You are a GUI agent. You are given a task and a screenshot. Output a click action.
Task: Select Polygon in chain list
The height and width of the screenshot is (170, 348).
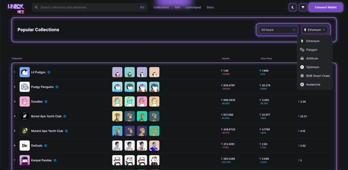314,50
